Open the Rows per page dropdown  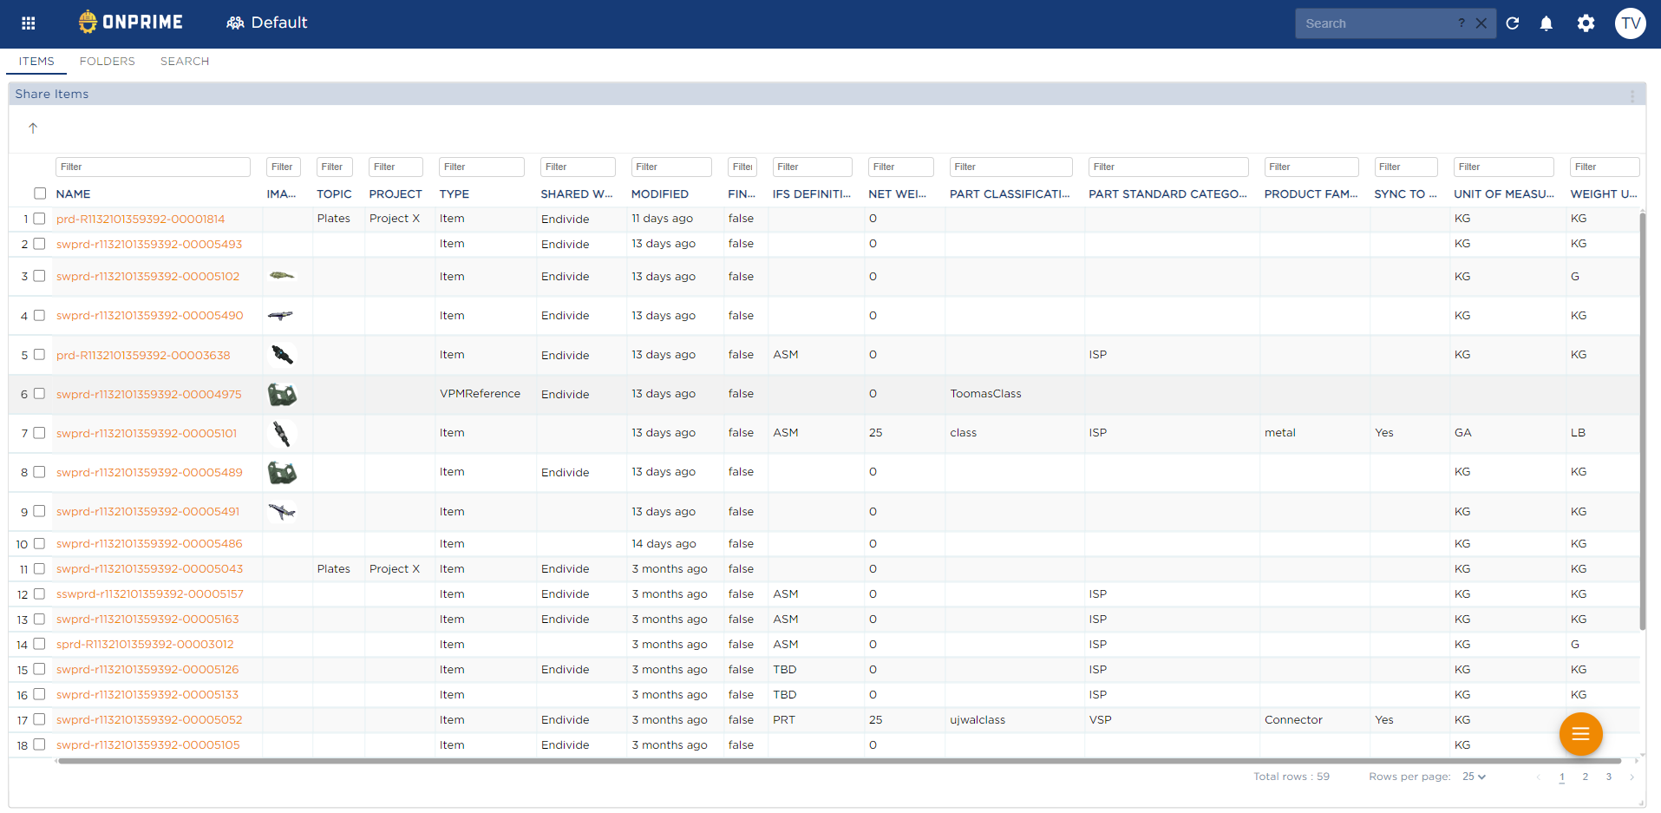pos(1473,777)
